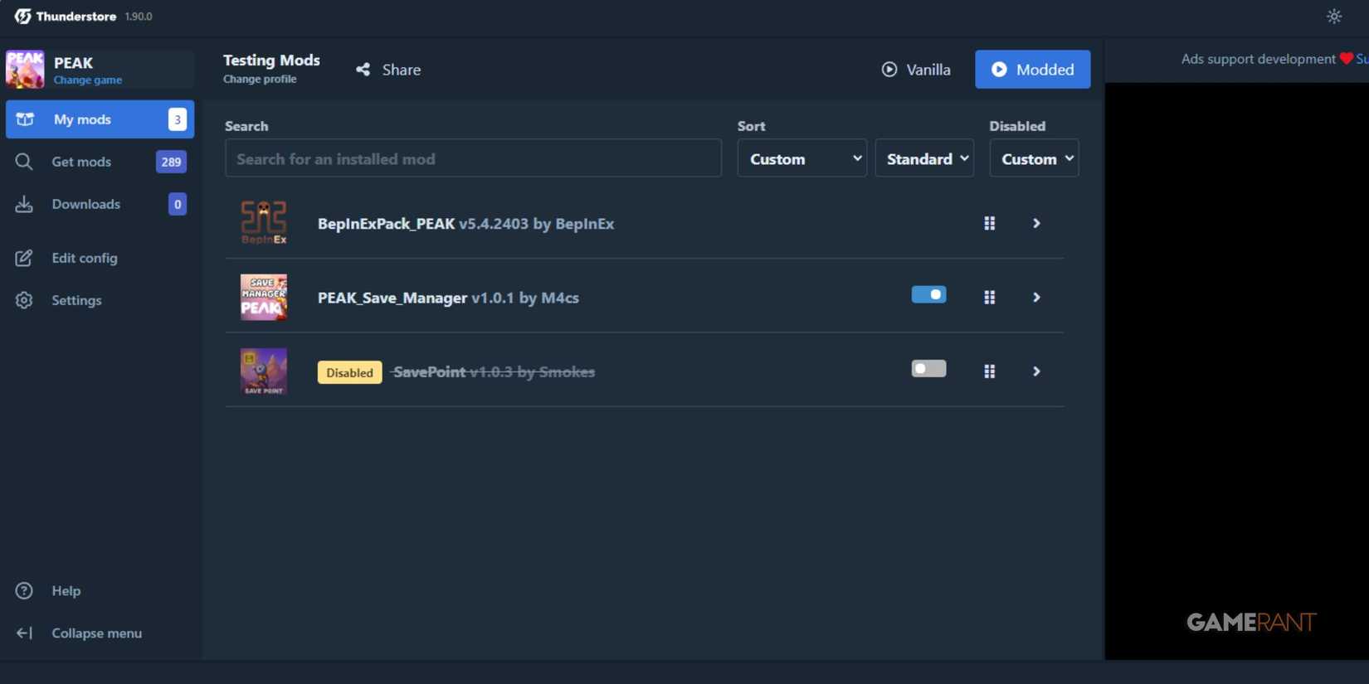Open the Disabled Custom dropdown
This screenshot has height=684, width=1369.
click(1034, 158)
